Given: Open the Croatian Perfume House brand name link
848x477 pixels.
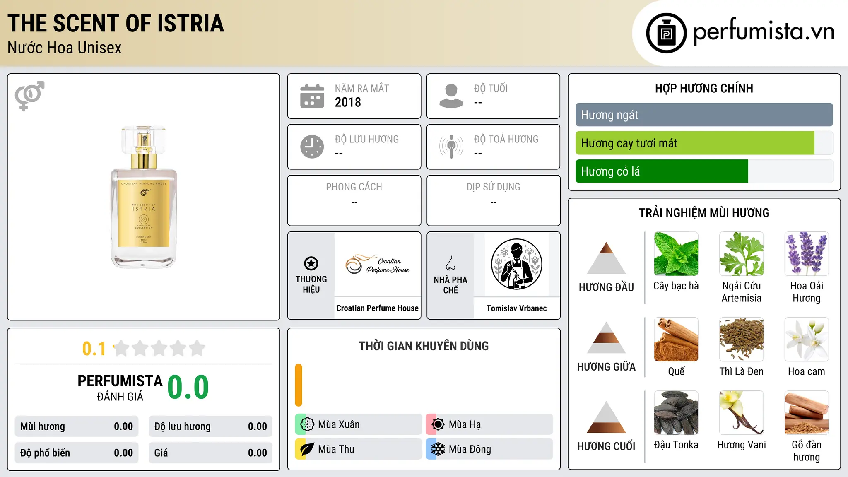Looking at the screenshot, I should [x=377, y=308].
